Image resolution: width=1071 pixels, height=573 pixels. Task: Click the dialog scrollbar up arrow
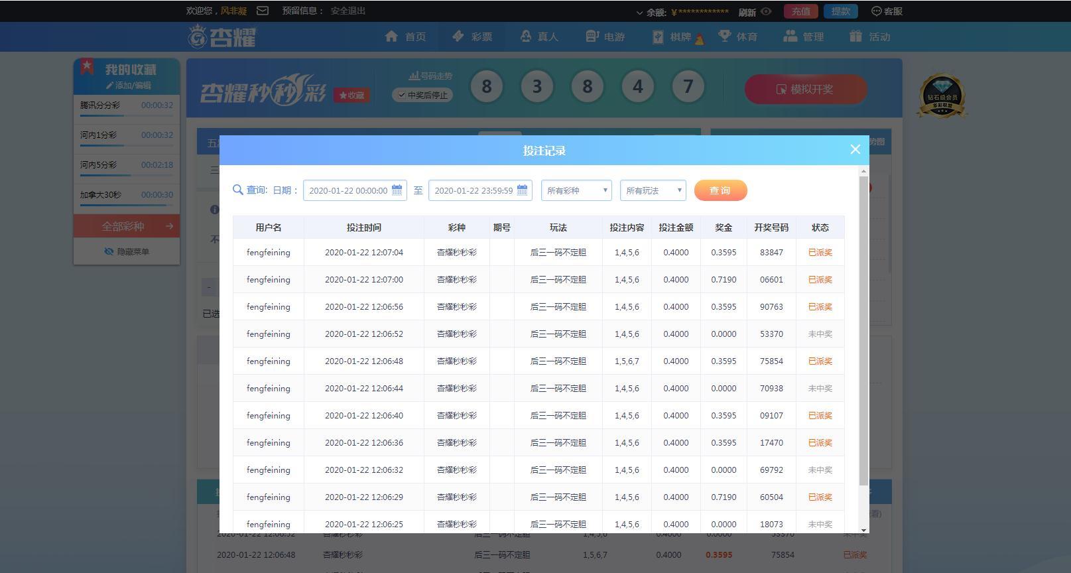coord(863,171)
